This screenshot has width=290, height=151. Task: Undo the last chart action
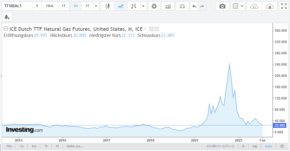click(194, 6)
